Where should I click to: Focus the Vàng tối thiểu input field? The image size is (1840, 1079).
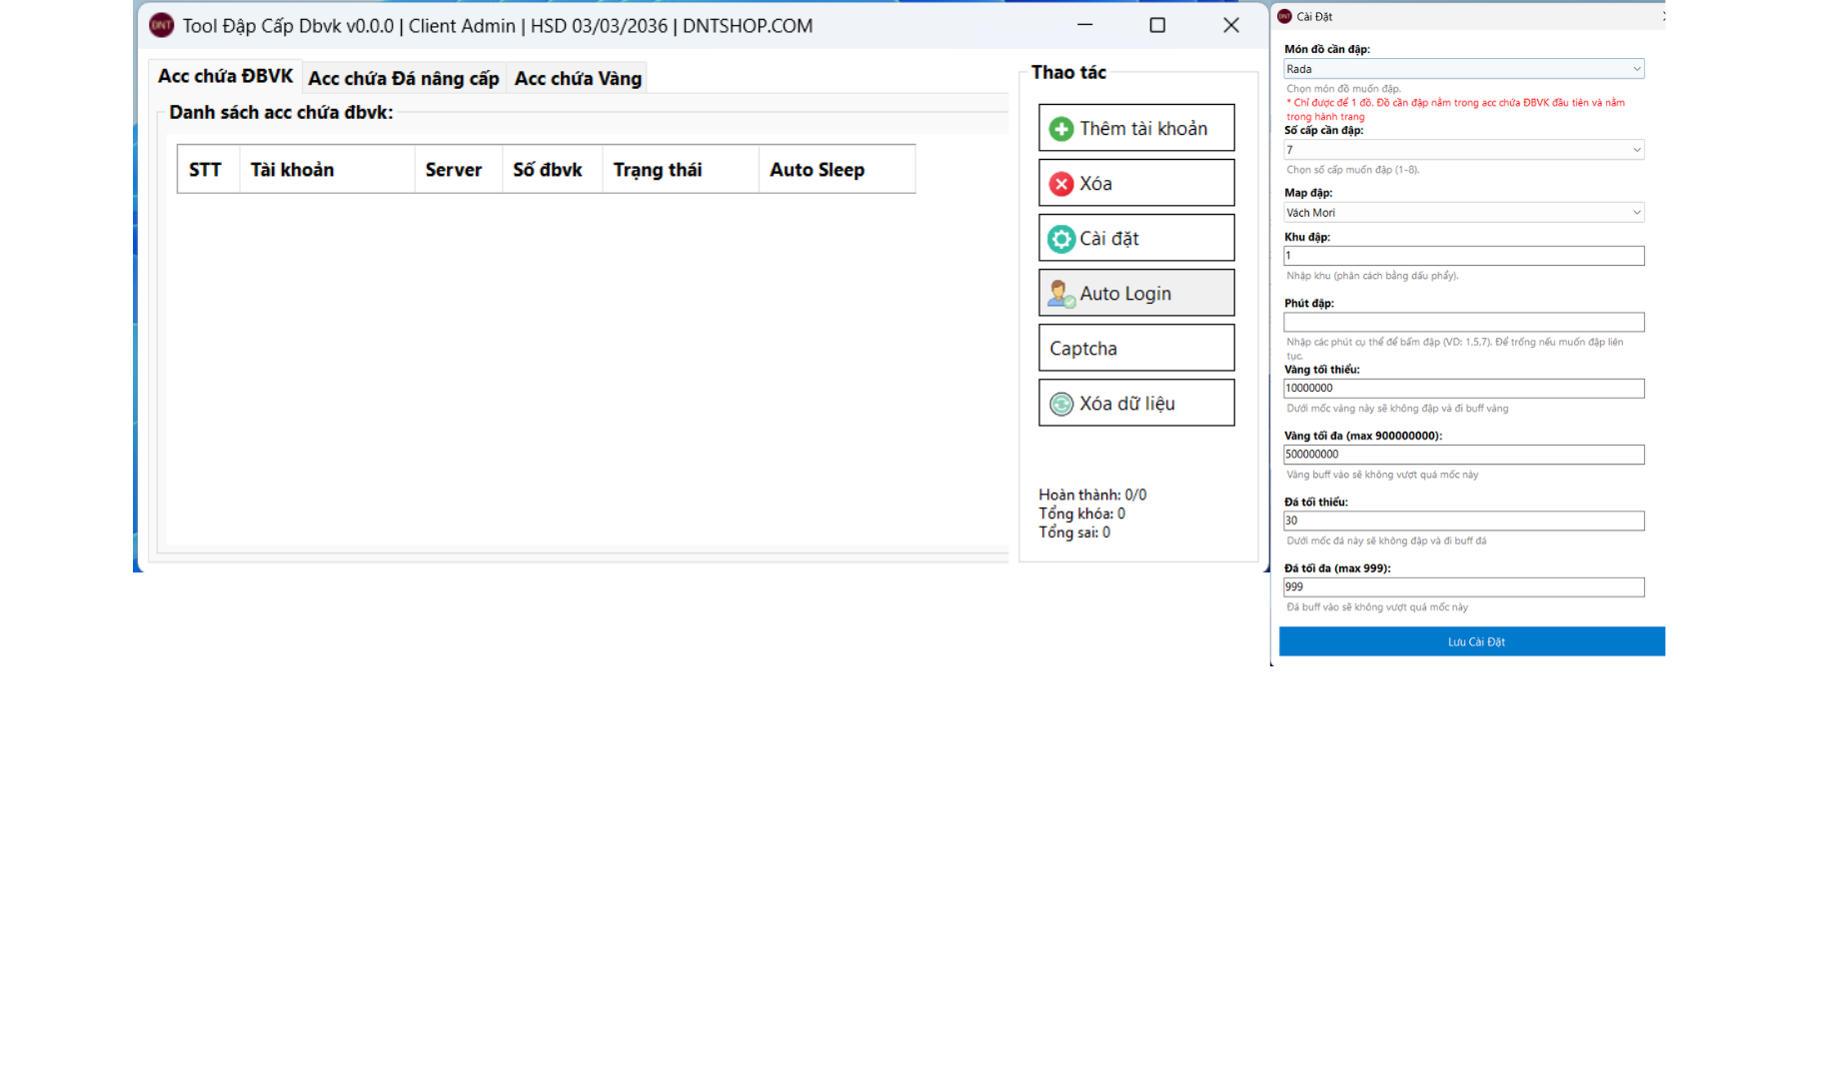(x=1462, y=389)
